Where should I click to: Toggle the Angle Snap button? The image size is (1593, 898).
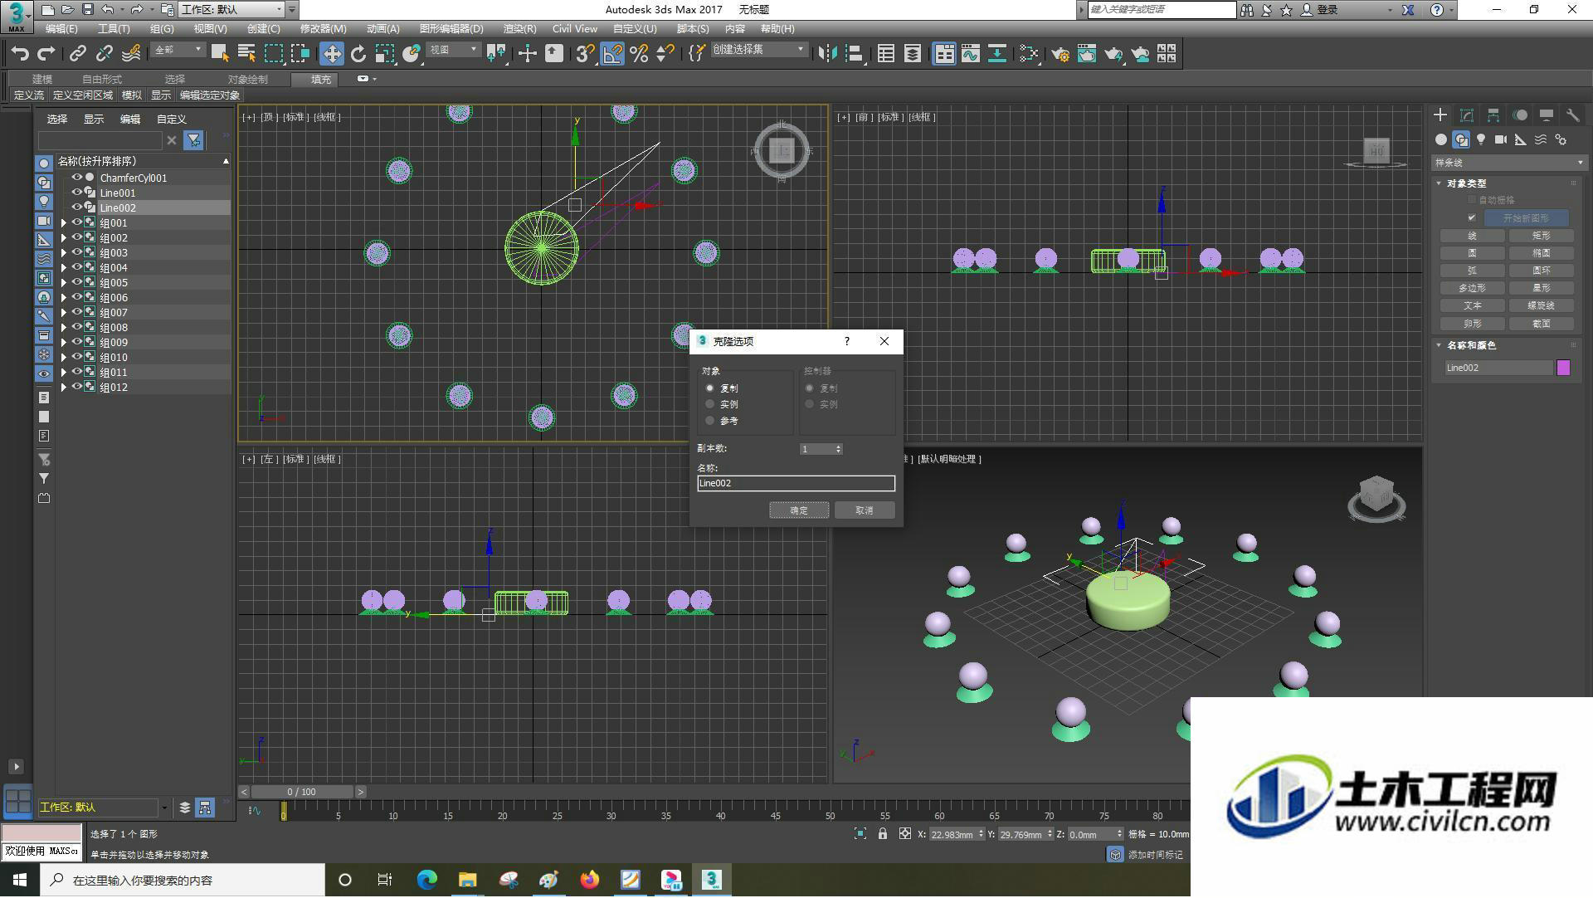coord(612,54)
